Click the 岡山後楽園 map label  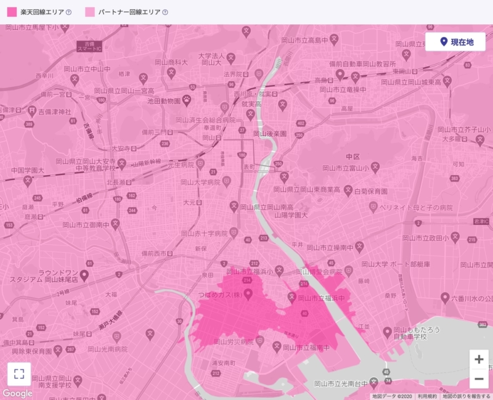click(x=270, y=134)
